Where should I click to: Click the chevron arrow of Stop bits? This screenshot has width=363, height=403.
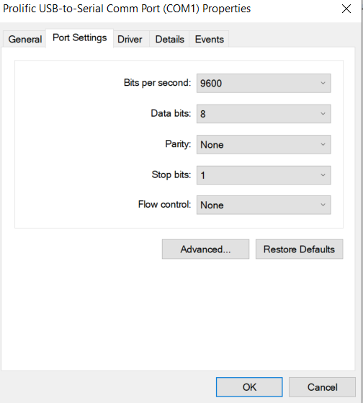pyautogui.click(x=323, y=175)
